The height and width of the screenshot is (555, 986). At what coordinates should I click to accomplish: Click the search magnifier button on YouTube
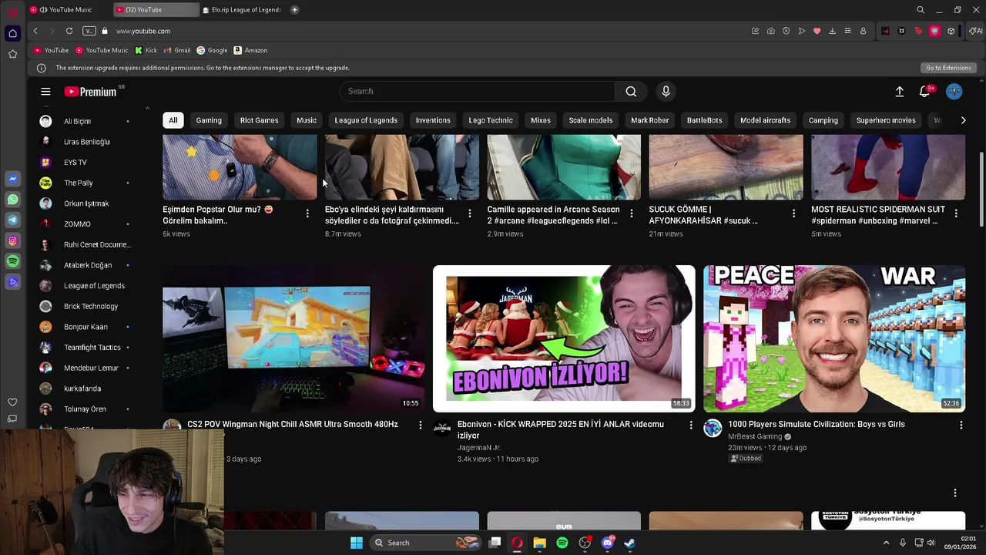(631, 91)
